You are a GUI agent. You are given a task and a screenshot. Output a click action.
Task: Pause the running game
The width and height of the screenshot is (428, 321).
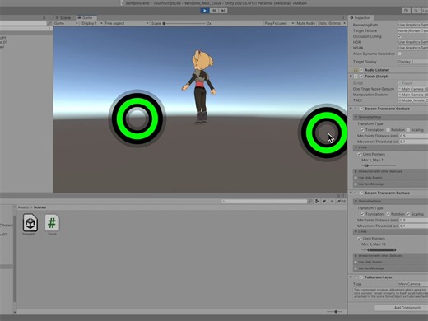(214, 11)
